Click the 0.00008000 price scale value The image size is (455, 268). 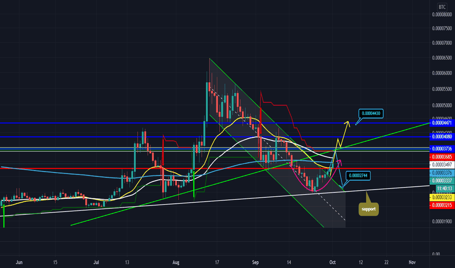tap(442, 15)
